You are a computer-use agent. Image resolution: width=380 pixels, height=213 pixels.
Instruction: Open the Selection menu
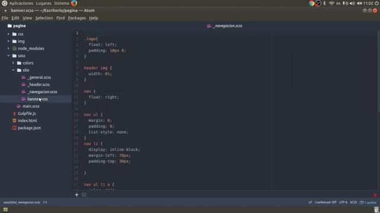44,18
